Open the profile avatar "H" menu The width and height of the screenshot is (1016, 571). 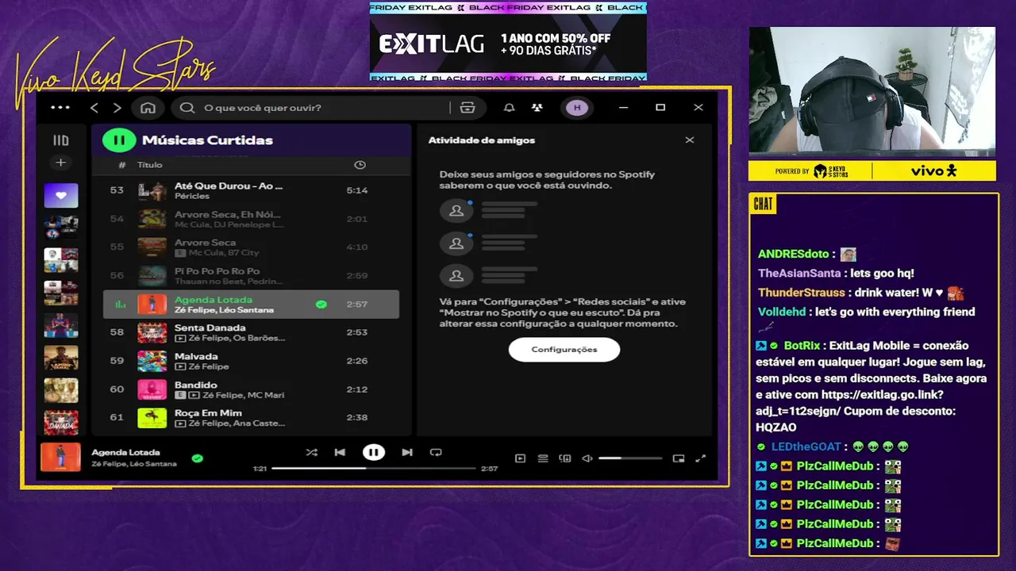(x=577, y=108)
